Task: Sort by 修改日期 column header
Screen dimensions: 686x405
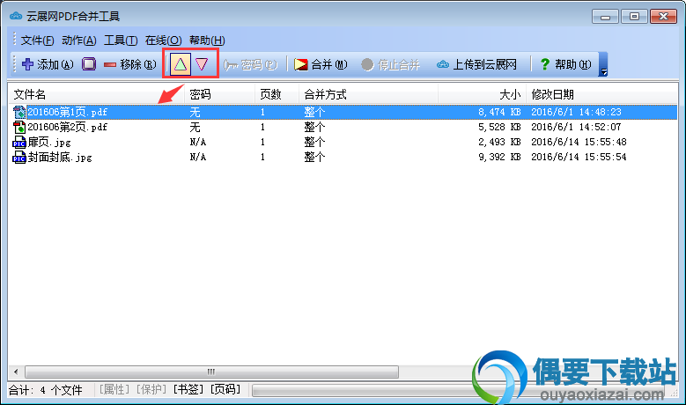Action: (x=602, y=94)
